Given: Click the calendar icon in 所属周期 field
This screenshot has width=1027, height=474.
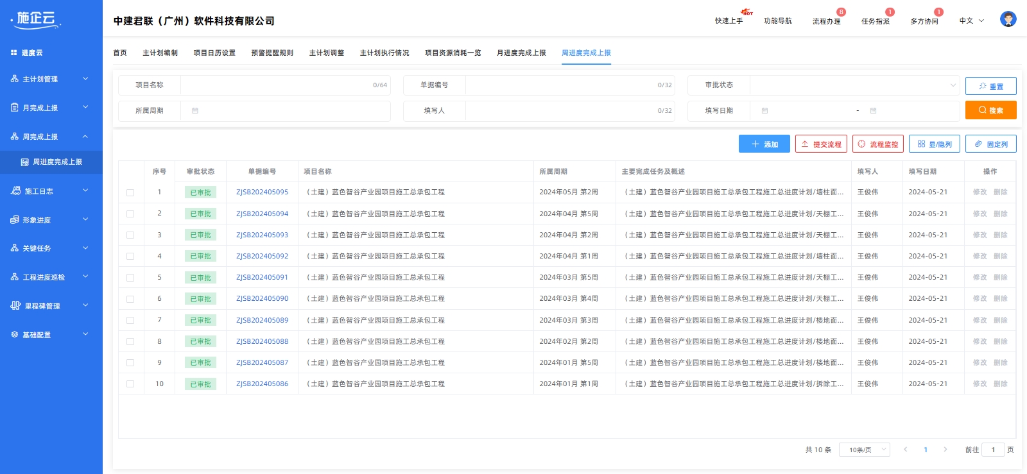Looking at the screenshot, I should 195,111.
